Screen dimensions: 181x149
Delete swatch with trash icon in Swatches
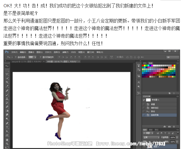174,93
